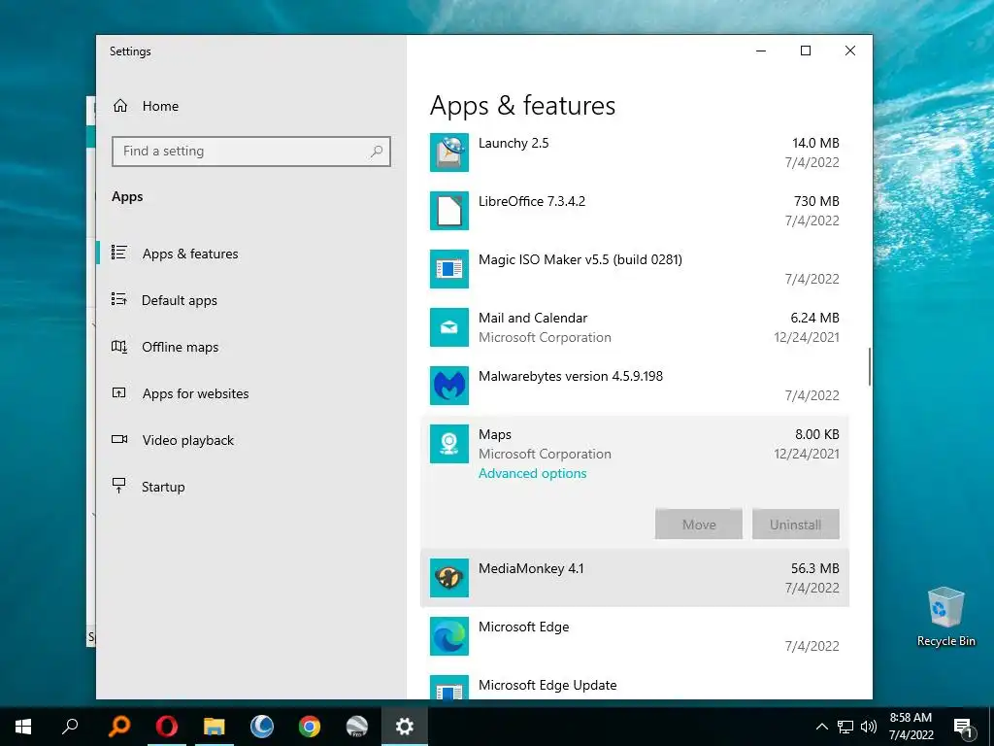Click the network tray icon

[845, 727]
